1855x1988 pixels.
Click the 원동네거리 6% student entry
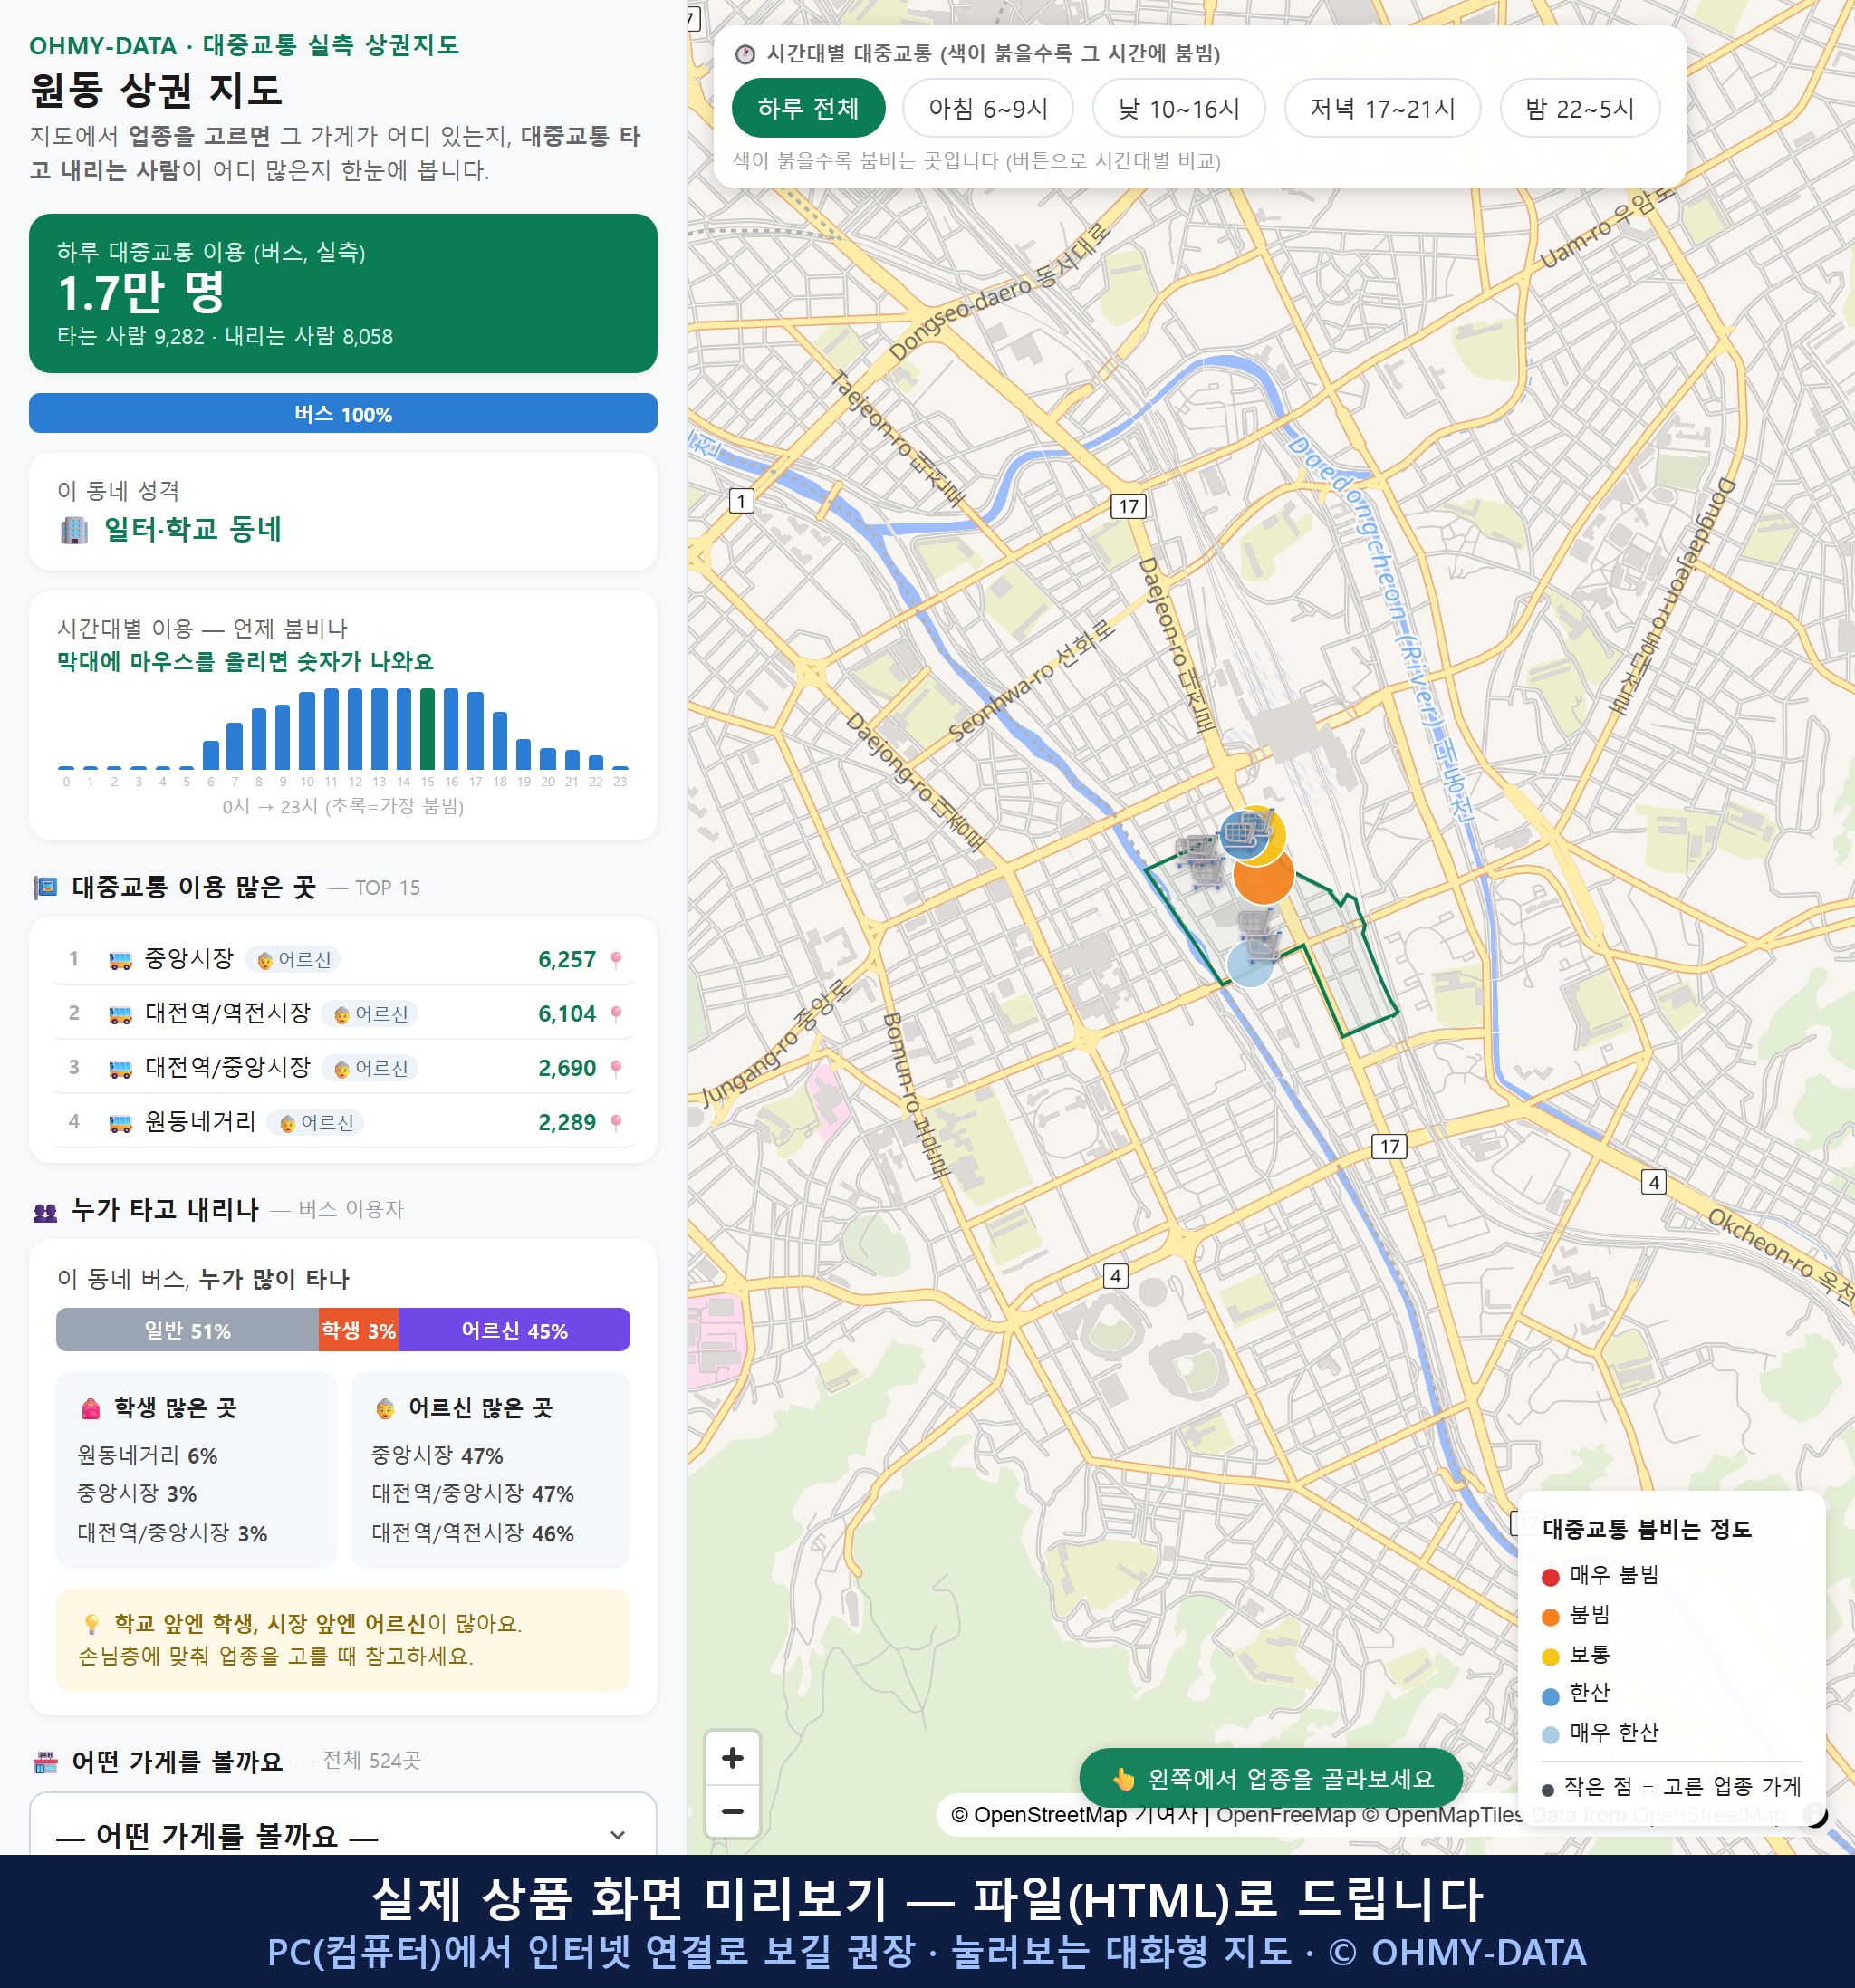point(147,1456)
